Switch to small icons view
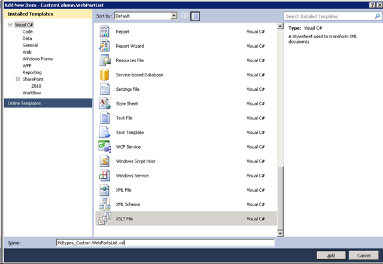 pyautogui.click(x=184, y=16)
